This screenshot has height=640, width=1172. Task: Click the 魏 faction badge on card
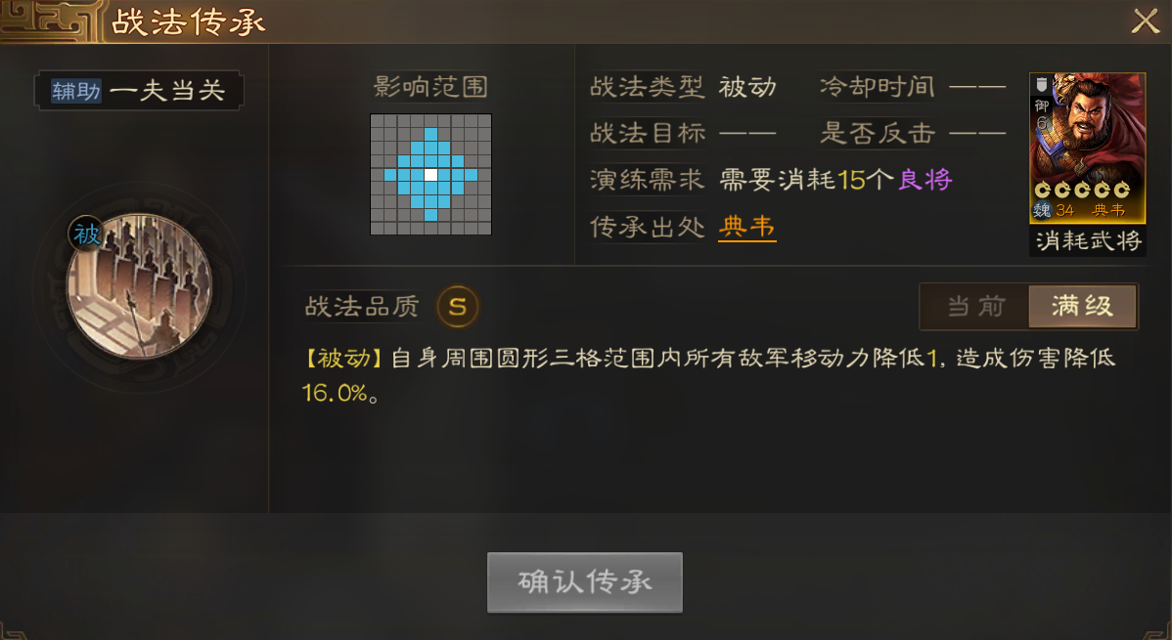coord(1042,211)
